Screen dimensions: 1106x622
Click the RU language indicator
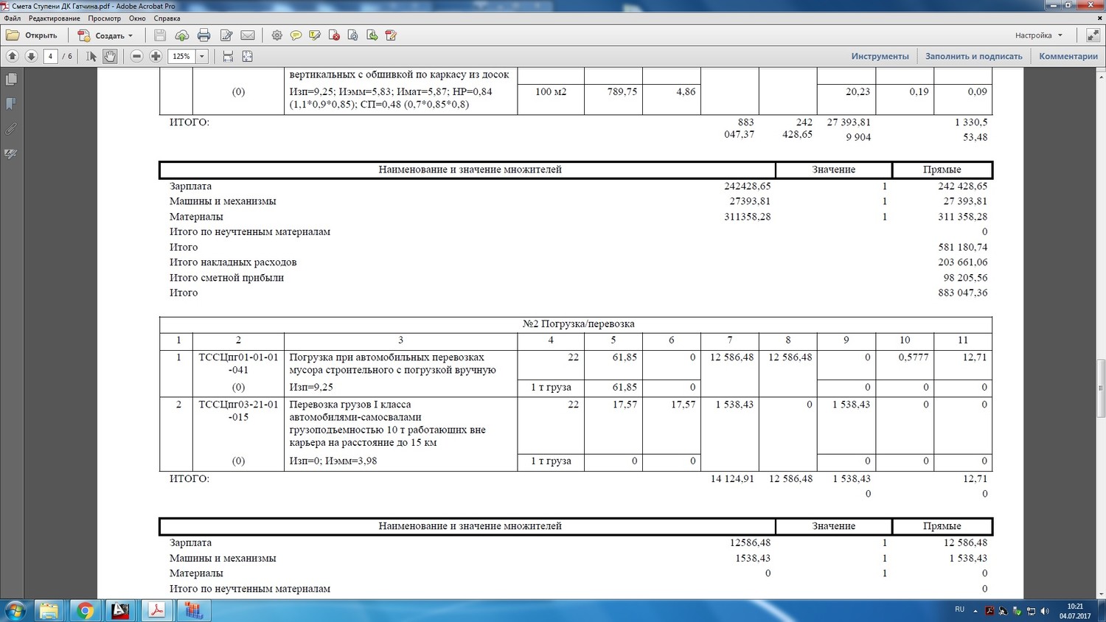click(x=959, y=609)
